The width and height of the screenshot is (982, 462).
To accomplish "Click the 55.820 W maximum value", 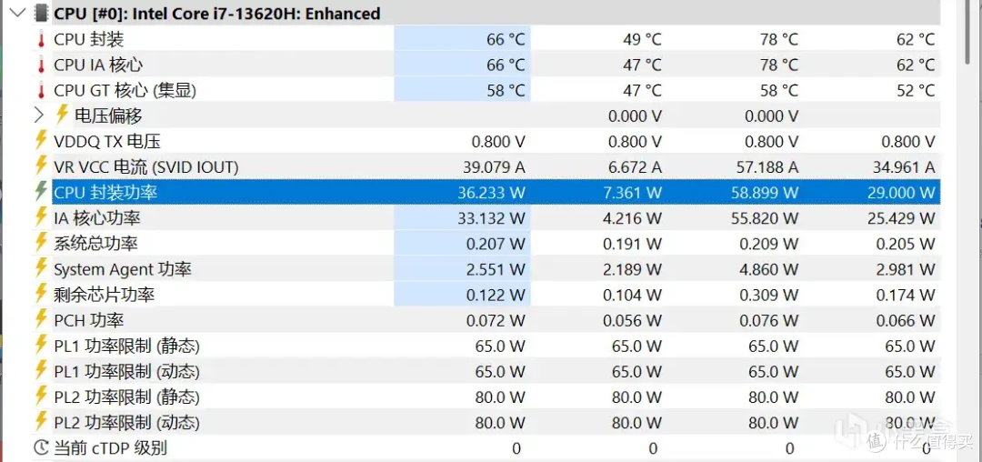I will (x=766, y=218).
